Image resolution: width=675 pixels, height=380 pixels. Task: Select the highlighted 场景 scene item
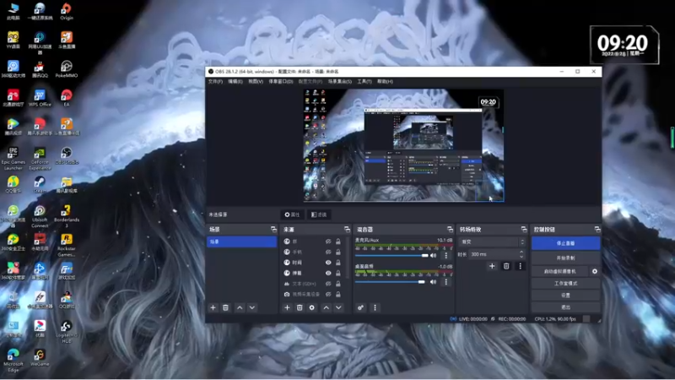pos(242,242)
